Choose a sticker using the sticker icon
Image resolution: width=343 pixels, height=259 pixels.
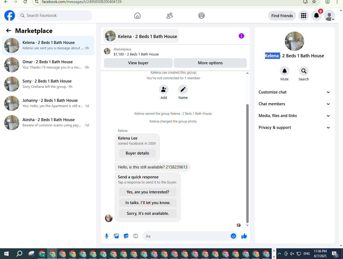tap(126, 236)
